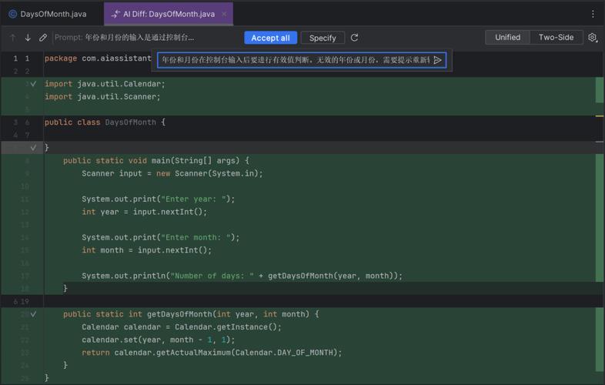The width and height of the screenshot is (605, 385).
Task: Click the 'Calendar calendar = Calendar.getInstance();' line
Action: [x=182, y=326]
